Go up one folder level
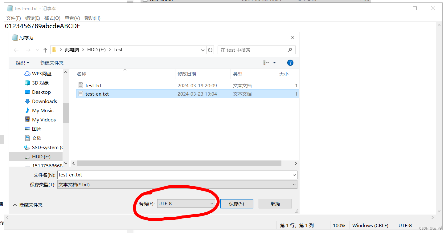 tap(45, 50)
